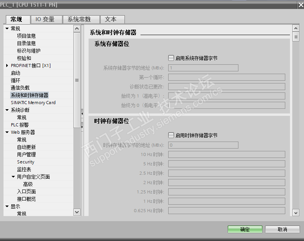This screenshot has height=241, width=304.
Task: Click the tree scrollbar up arrow
Action: tap(77, 29)
